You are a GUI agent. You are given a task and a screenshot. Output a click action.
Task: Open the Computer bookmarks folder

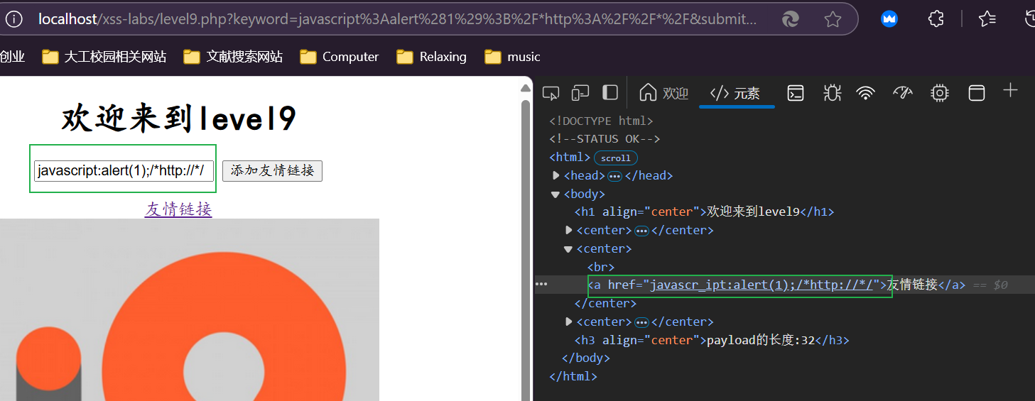[x=340, y=57]
